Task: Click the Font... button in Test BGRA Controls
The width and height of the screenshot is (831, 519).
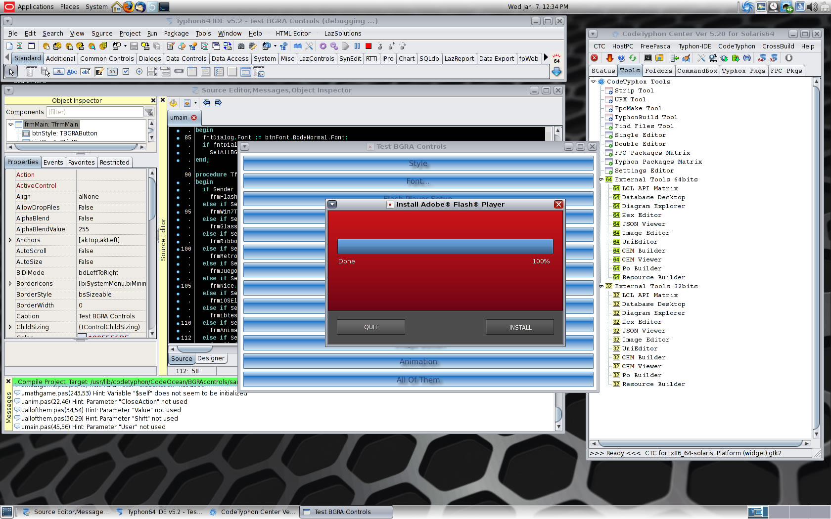Action: point(418,181)
